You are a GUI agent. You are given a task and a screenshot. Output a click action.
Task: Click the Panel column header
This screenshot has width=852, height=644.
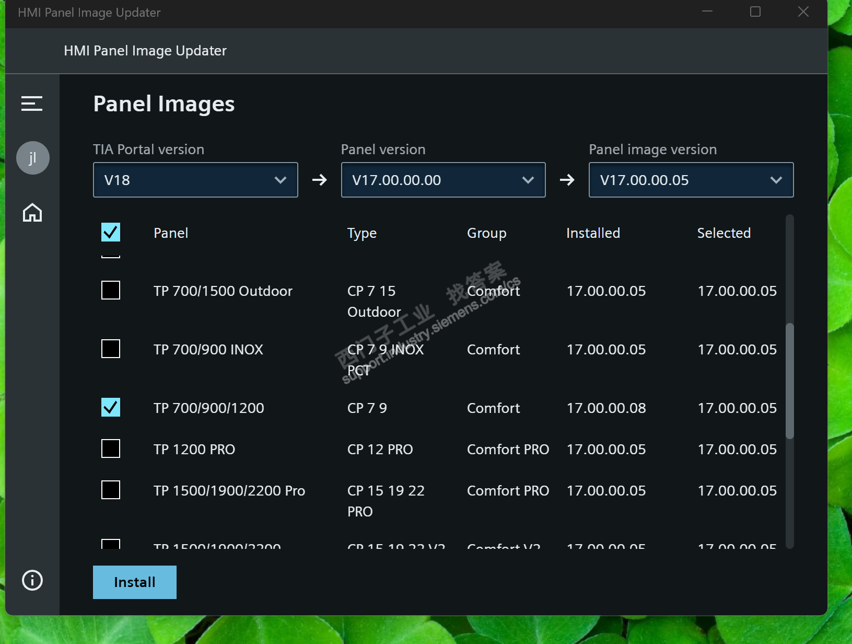click(x=171, y=233)
